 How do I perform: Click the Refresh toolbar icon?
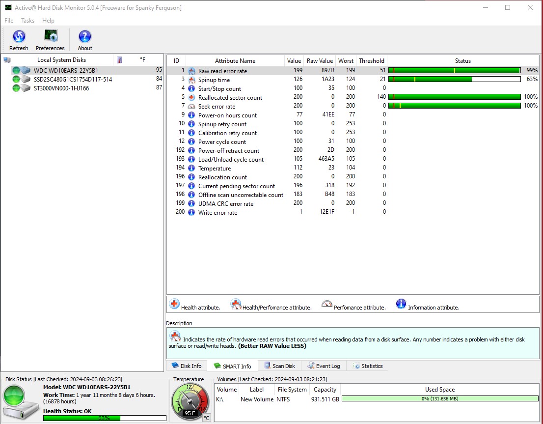[19, 37]
